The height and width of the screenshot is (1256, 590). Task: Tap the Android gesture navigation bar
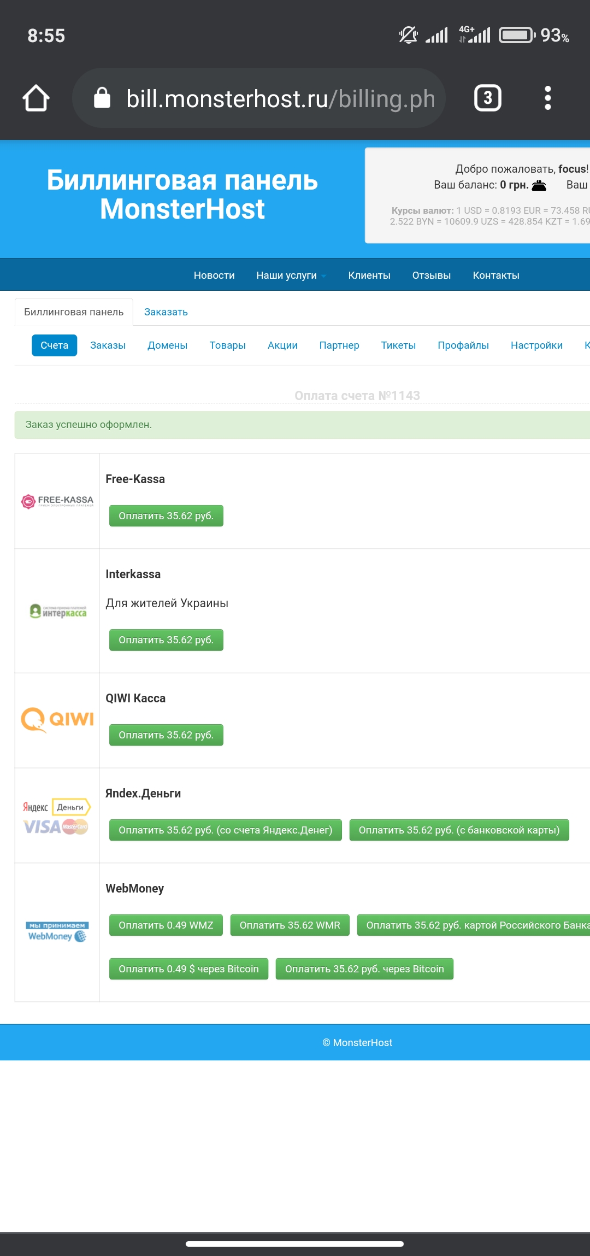294,1244
